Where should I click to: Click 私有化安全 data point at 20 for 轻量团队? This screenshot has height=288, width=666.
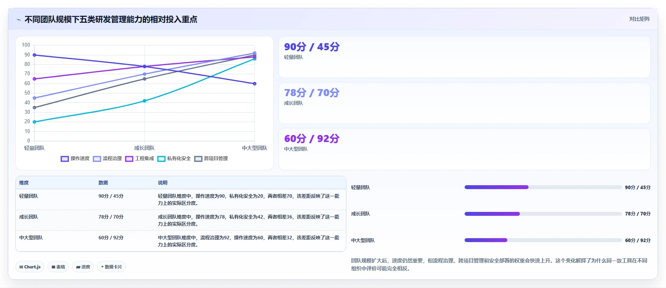[x=35, y=122]
